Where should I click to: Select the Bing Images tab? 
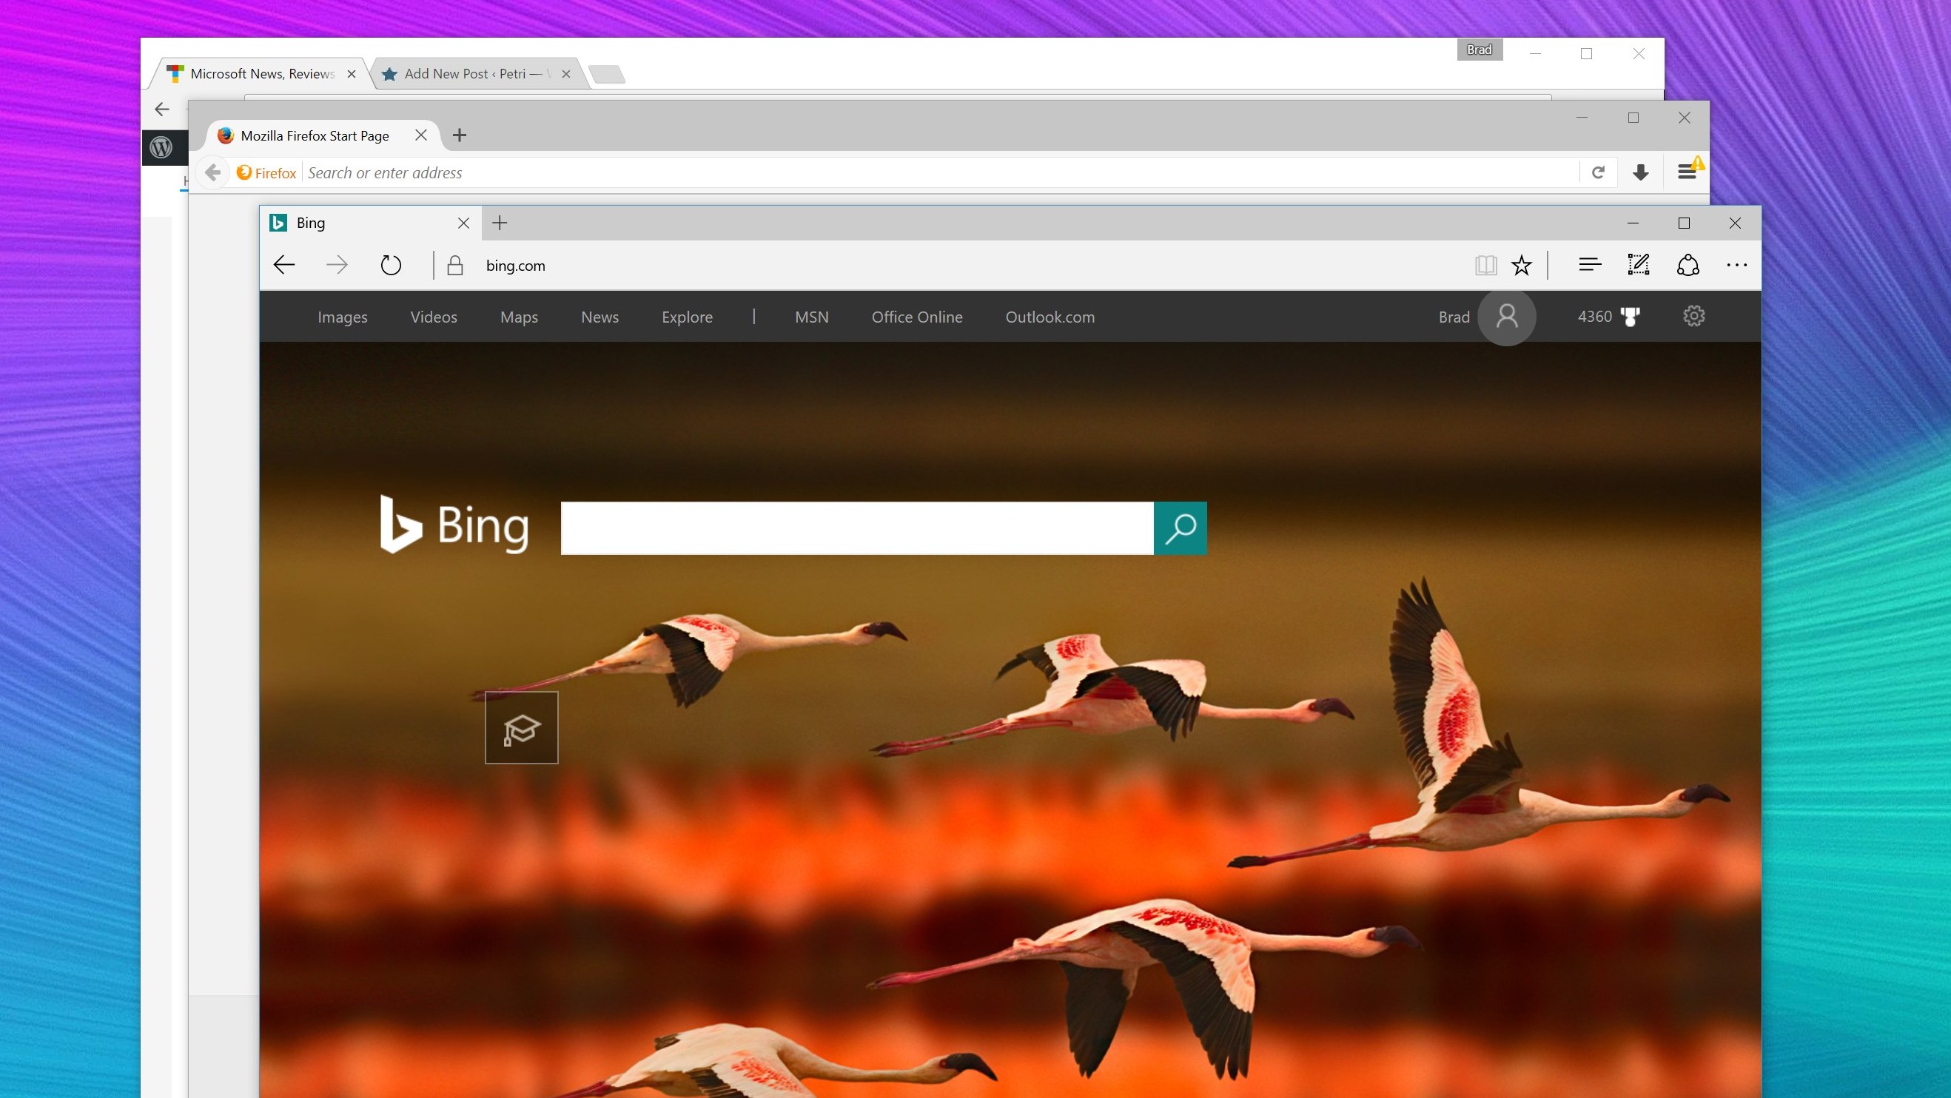coord(342,316)
